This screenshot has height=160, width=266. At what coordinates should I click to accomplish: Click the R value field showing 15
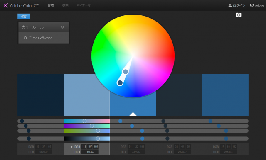(38, 147)
